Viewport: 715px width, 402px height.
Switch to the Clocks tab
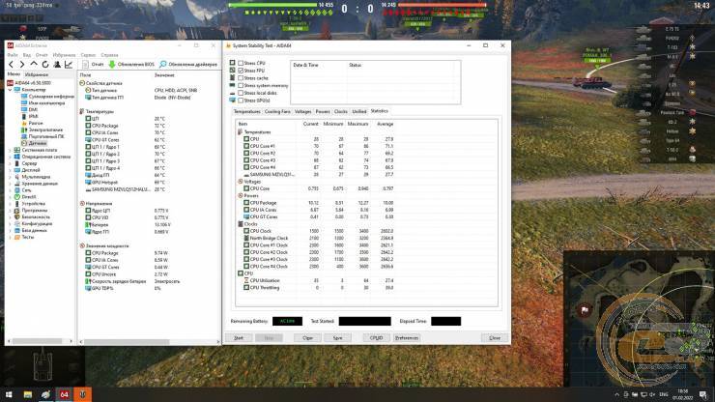pyautogui.click(x=341, y=111)
